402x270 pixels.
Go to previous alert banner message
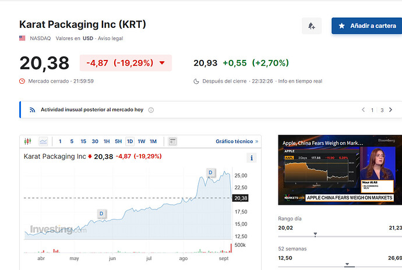[x=363, y=110]
